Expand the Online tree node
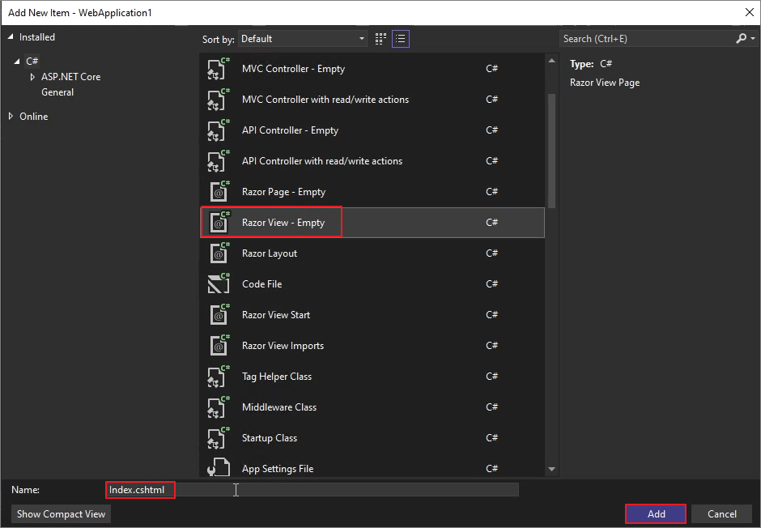Viewport: 761px width, 528px height. click(11, 116)
